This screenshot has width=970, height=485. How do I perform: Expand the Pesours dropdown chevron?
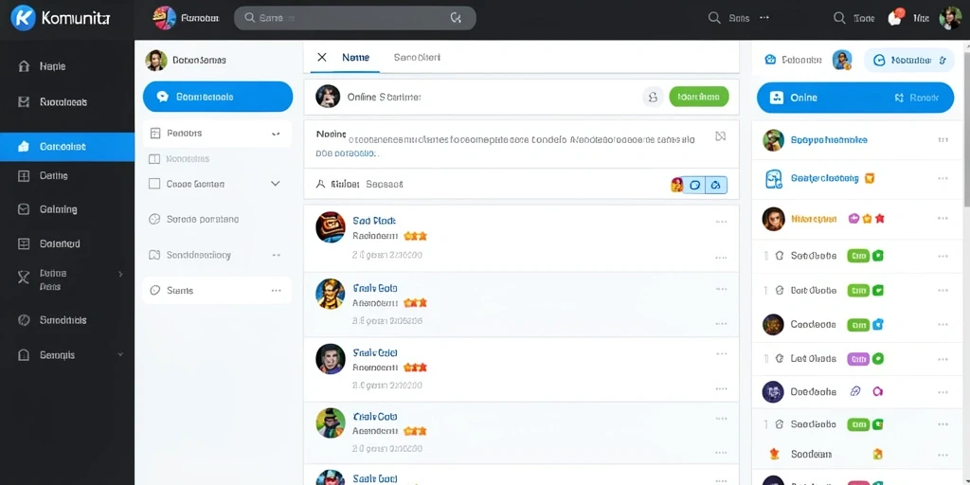point(276,133)
